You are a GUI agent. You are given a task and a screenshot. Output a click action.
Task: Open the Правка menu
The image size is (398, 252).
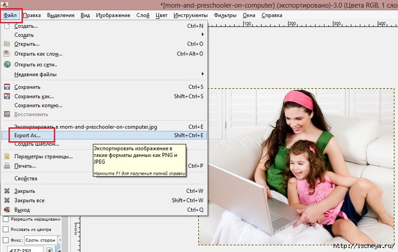[x=32, y=15]
